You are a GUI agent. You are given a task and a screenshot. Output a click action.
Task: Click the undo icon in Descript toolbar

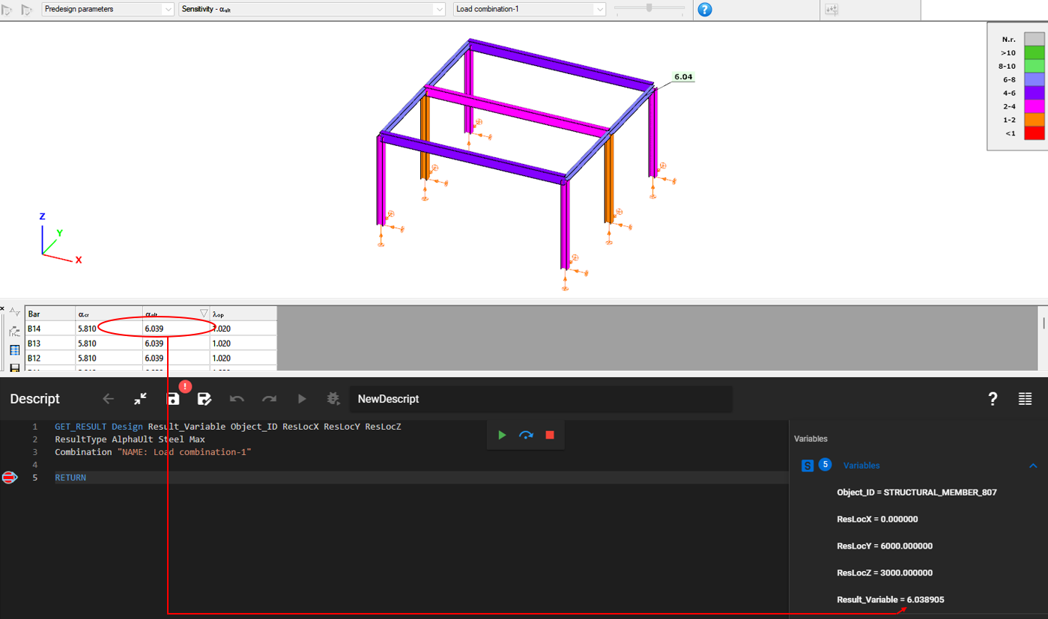point(237,399)
